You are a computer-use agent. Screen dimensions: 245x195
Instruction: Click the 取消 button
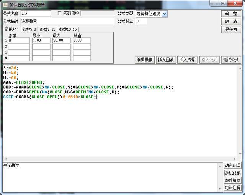point(231,21)
